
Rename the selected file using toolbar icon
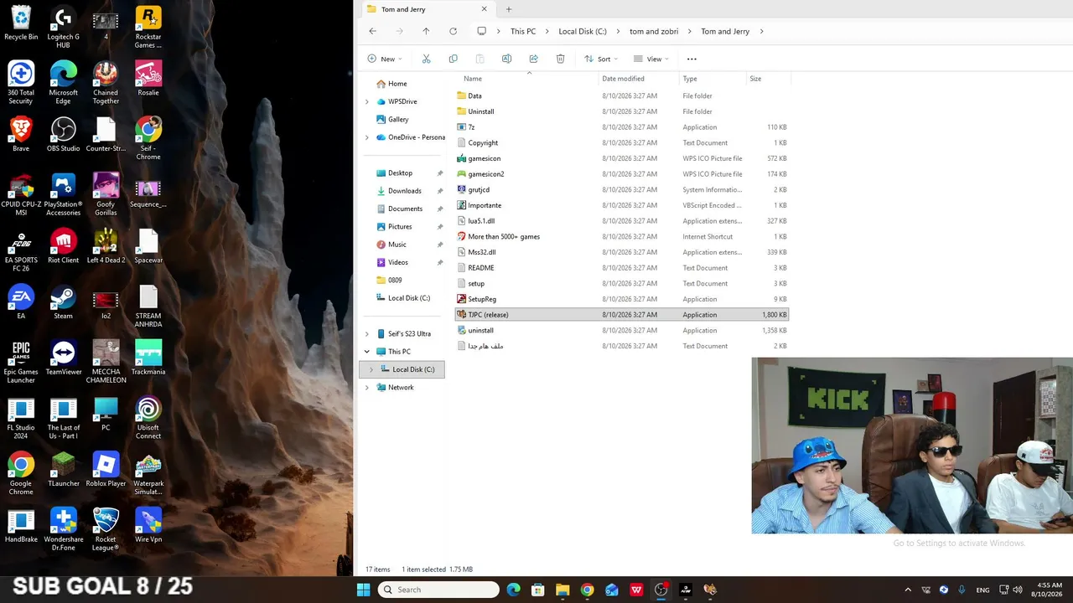pos(506,59)
